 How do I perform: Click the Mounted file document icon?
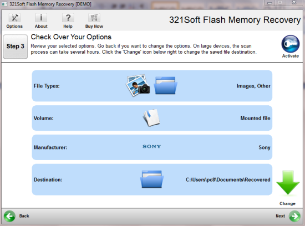151,118
